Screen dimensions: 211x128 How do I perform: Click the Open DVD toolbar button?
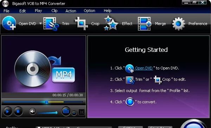coord(19,24)
